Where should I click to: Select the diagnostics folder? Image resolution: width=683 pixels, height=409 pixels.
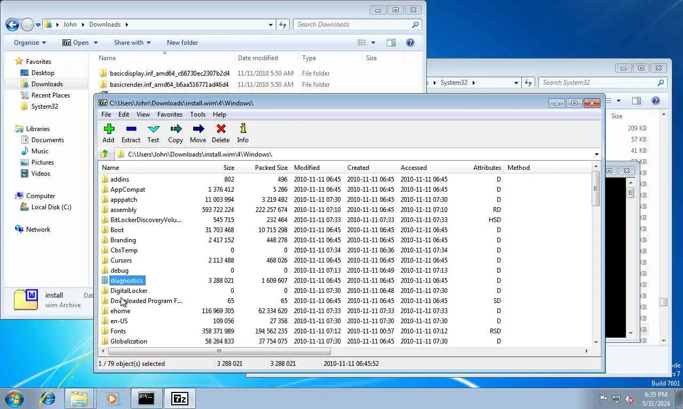[x=126, y=281]
